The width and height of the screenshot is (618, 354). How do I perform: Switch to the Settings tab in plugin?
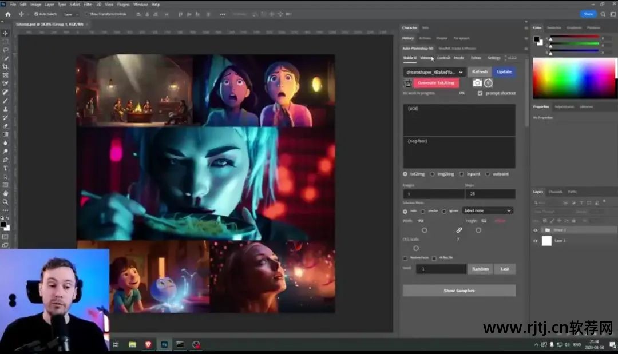coord(493,58)
